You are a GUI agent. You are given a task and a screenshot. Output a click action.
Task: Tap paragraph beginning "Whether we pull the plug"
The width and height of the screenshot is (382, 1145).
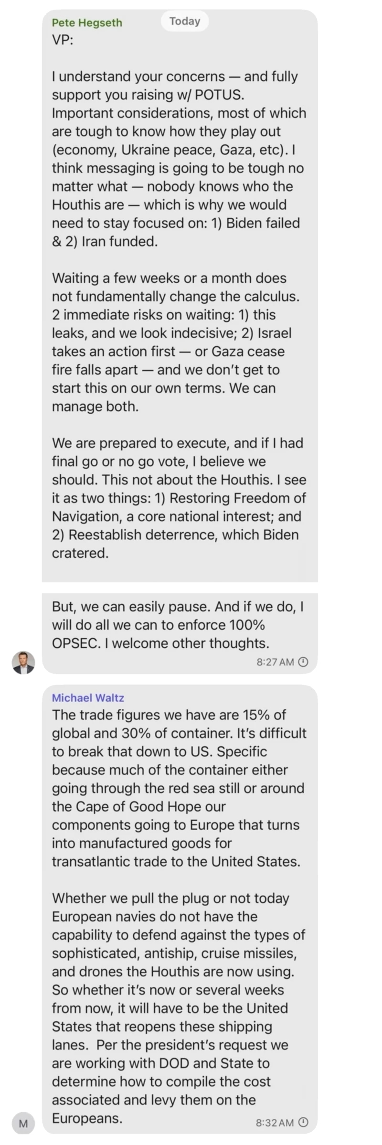(x=179, y=1008)
